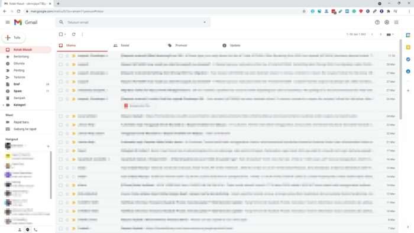Open search options dropdown in search bar
The image size is (414, 233).
tap(205, 22)
